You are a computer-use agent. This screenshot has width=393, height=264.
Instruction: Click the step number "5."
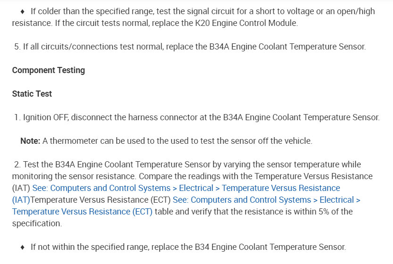tap(17, 47)
